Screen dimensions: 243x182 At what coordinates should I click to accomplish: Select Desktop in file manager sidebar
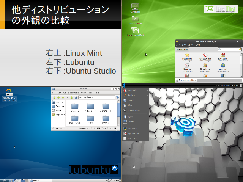[58, 106]
